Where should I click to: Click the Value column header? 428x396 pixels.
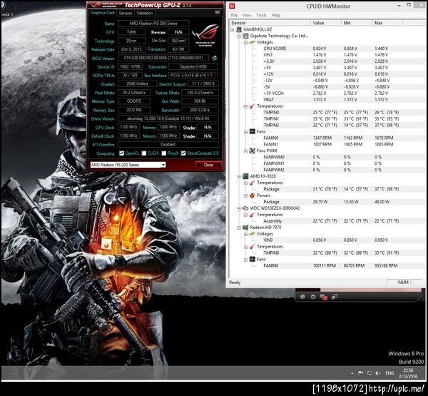326,23
